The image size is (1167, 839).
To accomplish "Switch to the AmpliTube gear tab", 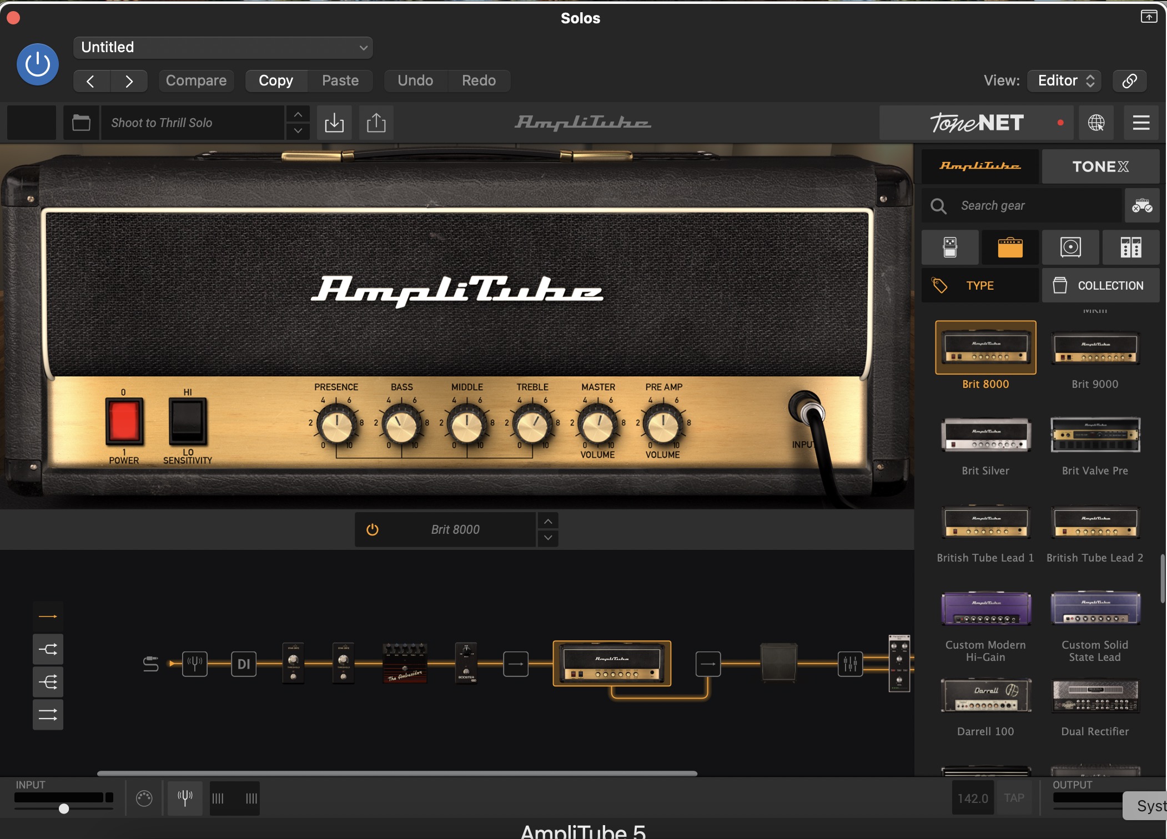I will click(x=980, y=166).
